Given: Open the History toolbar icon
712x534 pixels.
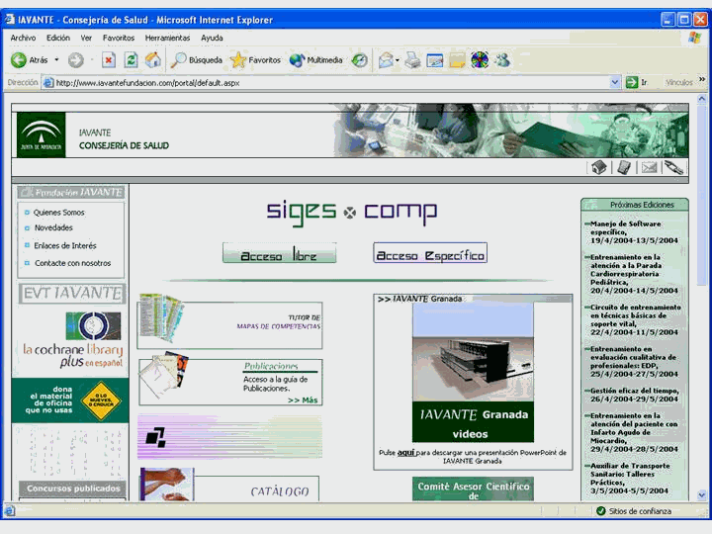Looking at the screenshot, I should point(360,60).
